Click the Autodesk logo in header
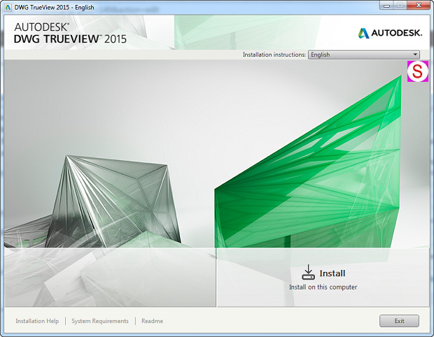Image resolution: width=434 pixels, height=337 pixels. (x=391, y=33)
